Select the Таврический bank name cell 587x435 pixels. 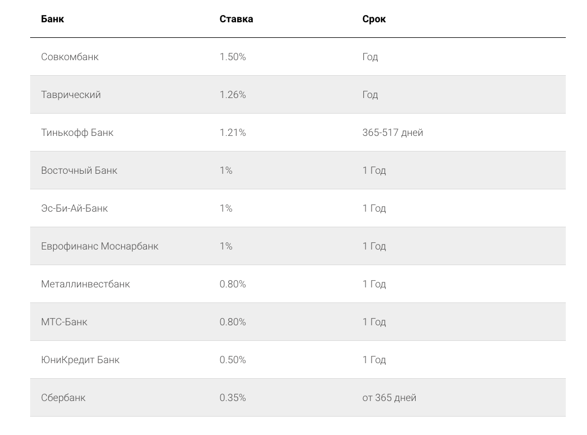click(71, 95)
